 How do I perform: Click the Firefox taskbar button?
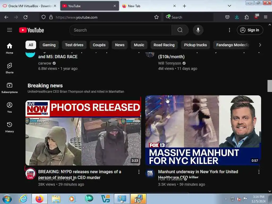pos(40,199)
